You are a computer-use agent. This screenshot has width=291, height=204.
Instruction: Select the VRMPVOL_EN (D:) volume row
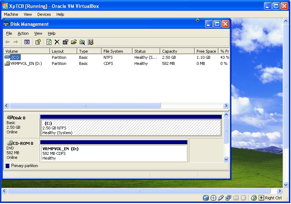coord(116,63)
